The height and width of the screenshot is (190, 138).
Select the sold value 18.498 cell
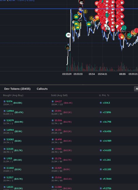point(58,139)
